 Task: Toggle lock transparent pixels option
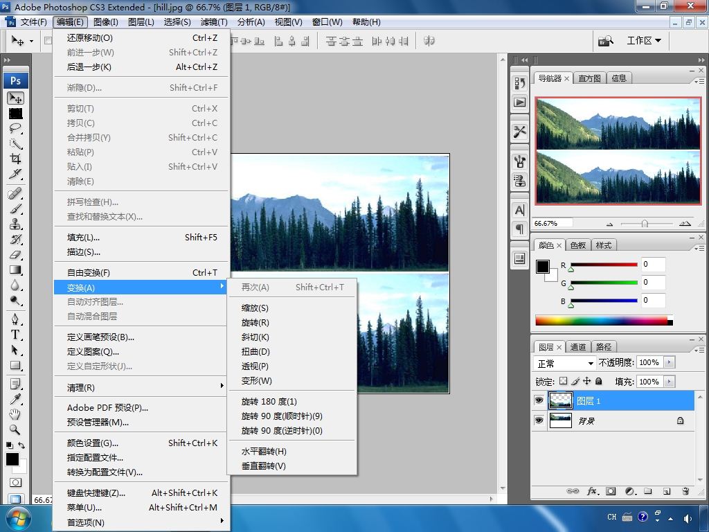(563, 381)
